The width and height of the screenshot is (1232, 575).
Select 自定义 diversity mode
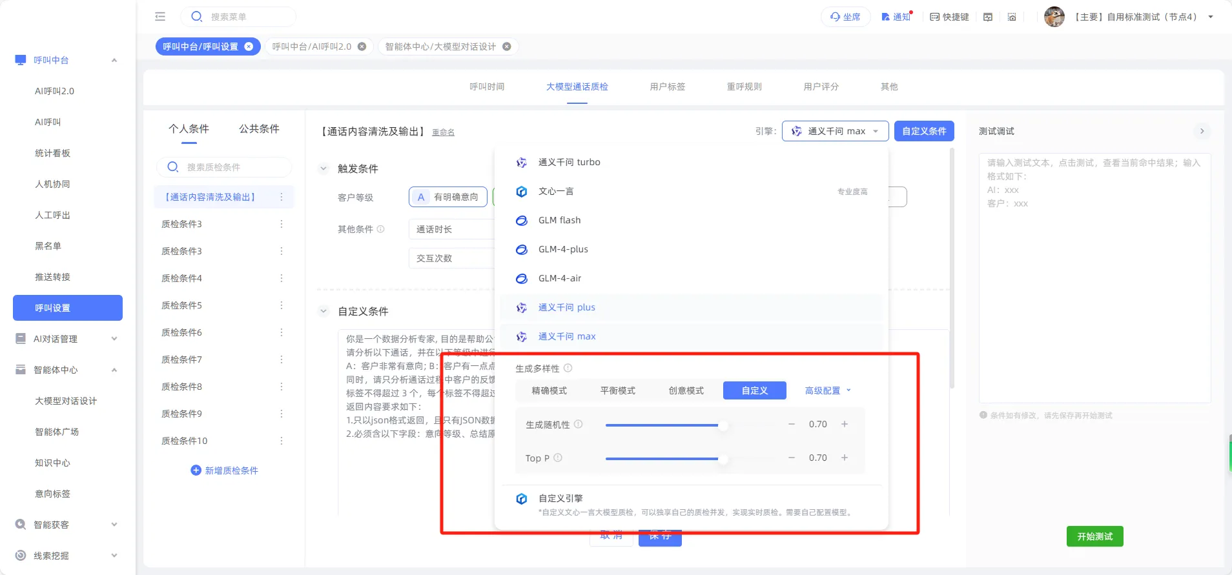755,390
